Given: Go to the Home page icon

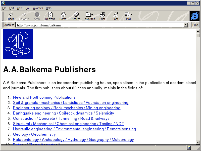Looking at the screenshot, I should pos(63,14).
